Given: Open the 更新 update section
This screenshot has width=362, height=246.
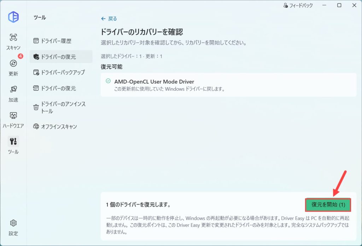Looking at the screenshot, I should tap(13, 68).
